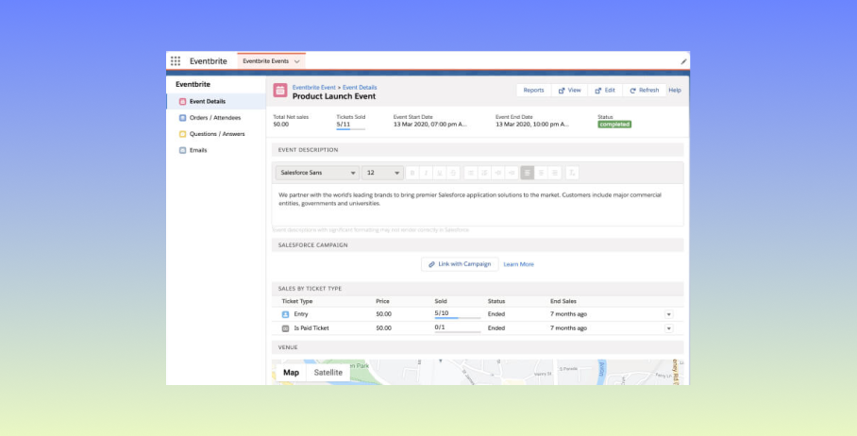Open the app launcher grid
This screenshot has width=857, height=436.
pyautogui.click(x=176, y=61)
